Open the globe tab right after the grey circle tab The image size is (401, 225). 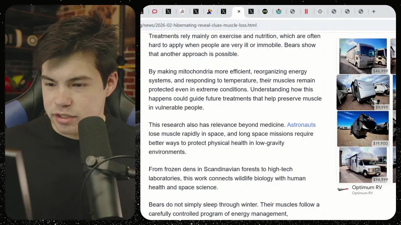coord(334,12)
